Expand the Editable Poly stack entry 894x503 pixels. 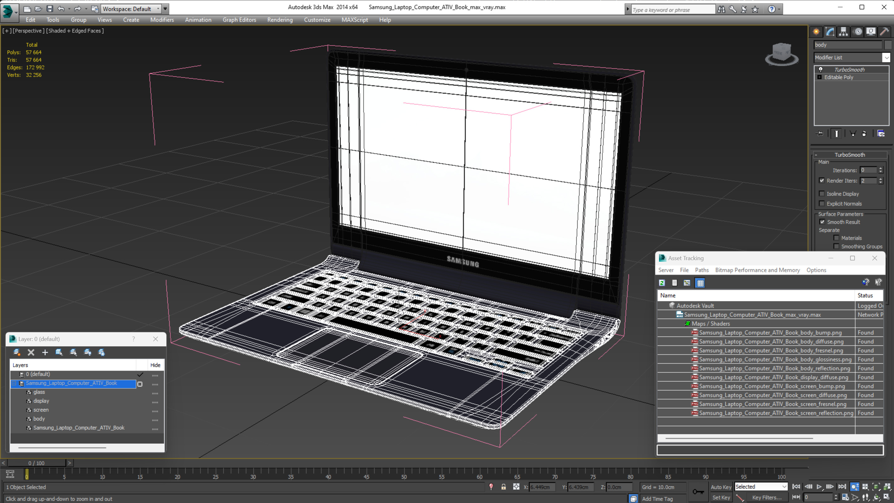coord(819,77)
